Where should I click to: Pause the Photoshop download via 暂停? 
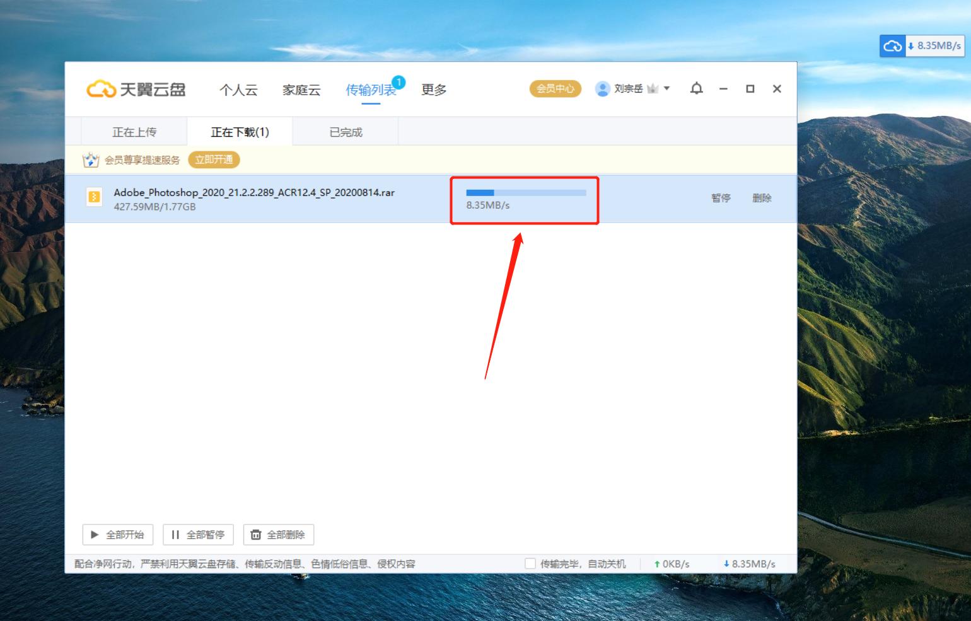tap(720, 198)
